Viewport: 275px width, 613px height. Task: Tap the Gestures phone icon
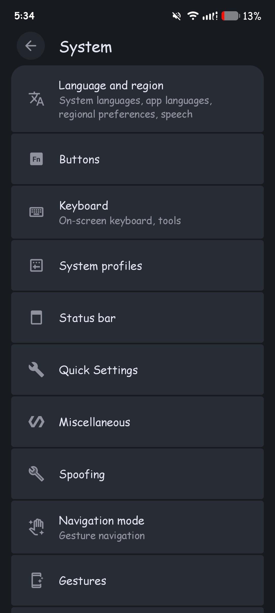click(x=37, y=580)
